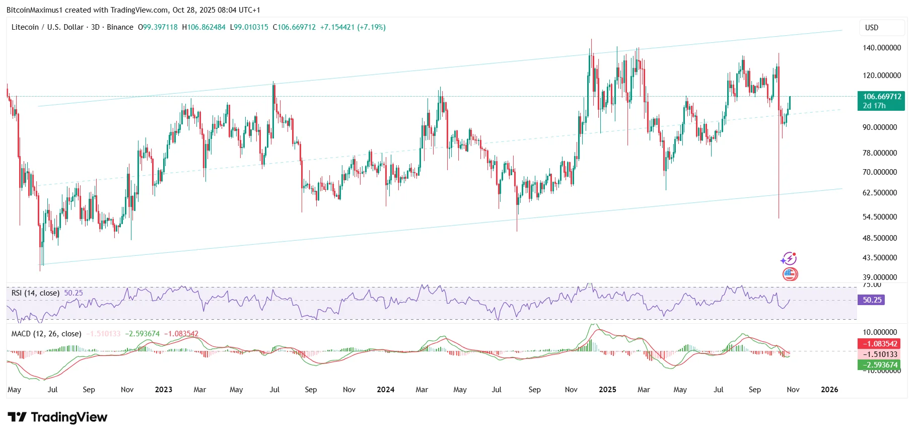This screenshot has height=436, width=914.
Task: Click the red MACD tag -1.083542
Action: [879, 344]
